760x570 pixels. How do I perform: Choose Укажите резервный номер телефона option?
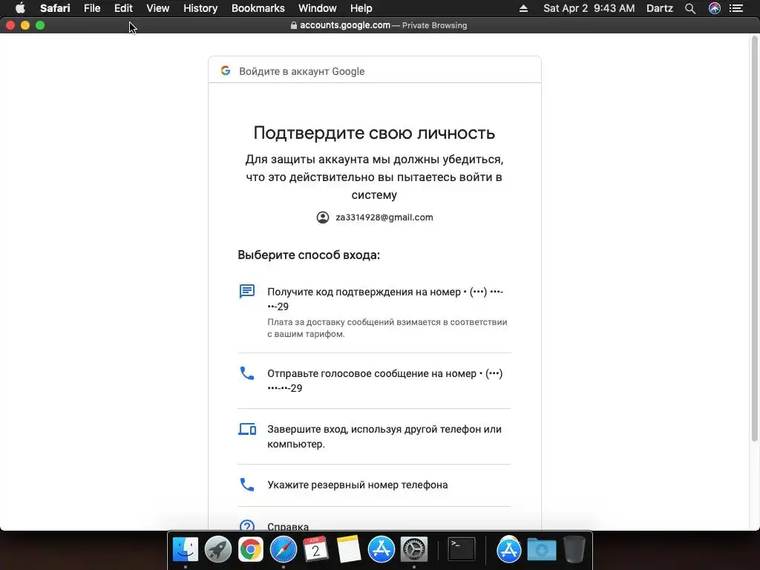point(374,485)
